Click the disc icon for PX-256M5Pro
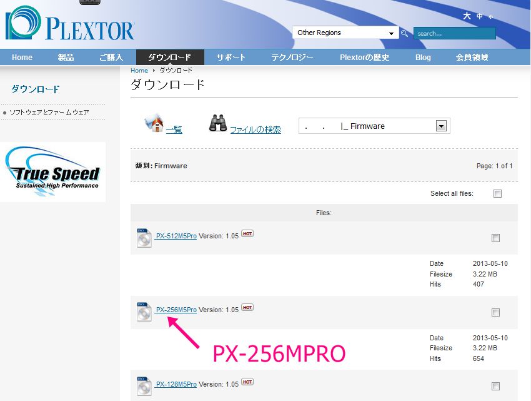The image size is (531, 401). click(144, 312)
